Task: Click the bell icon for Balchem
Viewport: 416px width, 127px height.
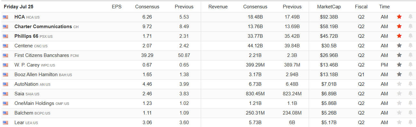Action: [x=410, y=113]
